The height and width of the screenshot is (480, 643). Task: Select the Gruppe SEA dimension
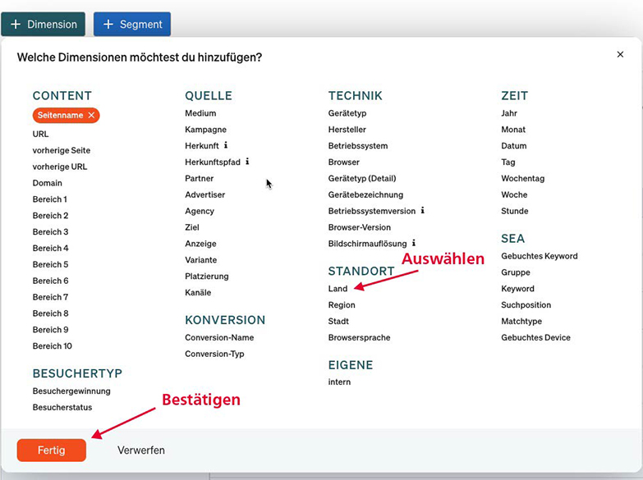pos(516,272)
